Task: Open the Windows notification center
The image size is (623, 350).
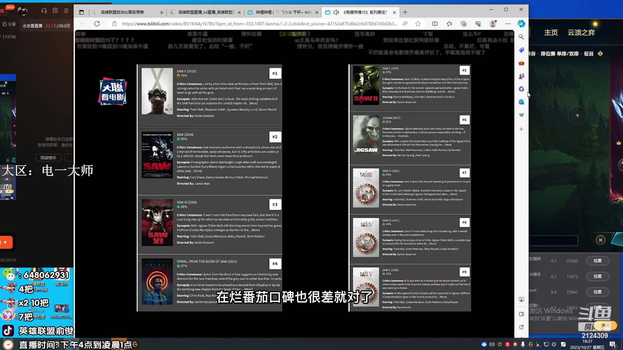Action: click(613, 344)
